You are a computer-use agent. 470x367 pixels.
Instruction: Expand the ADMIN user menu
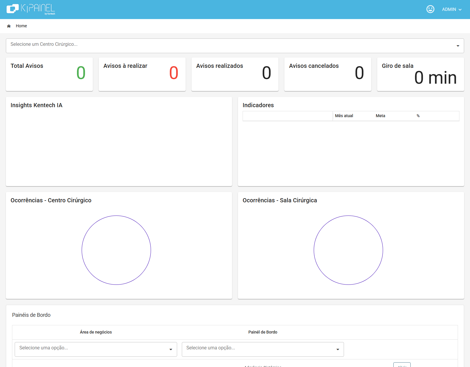tap(452, 9)
